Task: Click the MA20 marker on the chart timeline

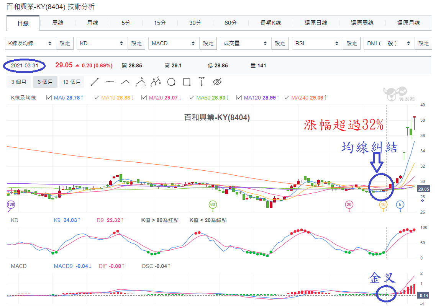Action: [349, 204]
